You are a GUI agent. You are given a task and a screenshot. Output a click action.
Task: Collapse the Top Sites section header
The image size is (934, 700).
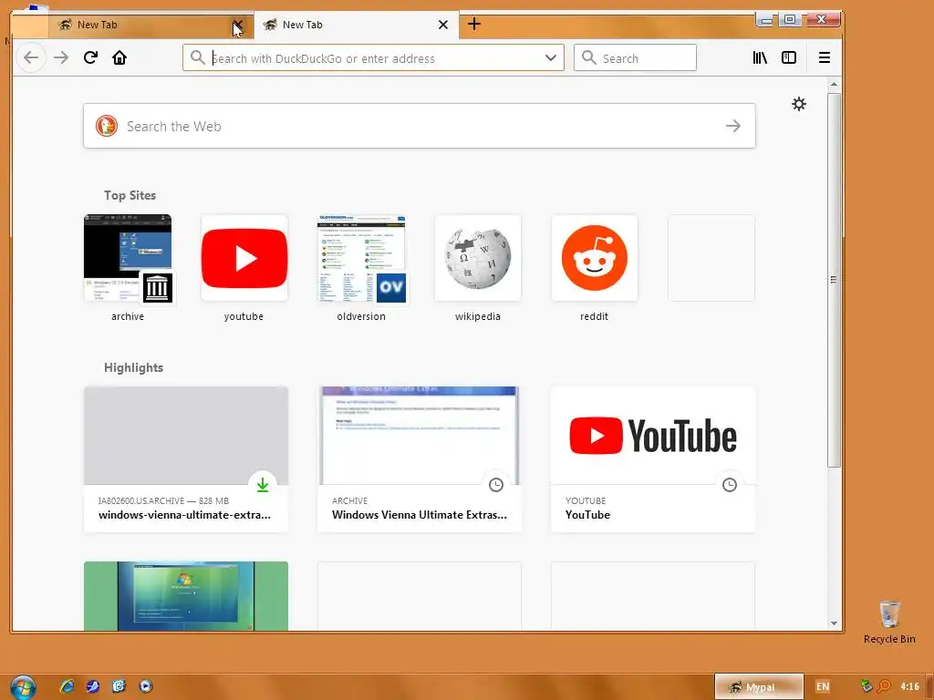coord(130,195)
